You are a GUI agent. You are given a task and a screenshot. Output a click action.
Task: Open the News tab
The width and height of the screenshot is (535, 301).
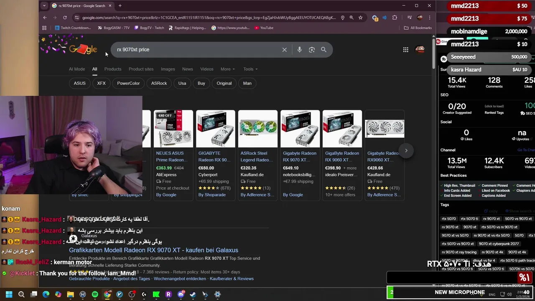[188, 69]
